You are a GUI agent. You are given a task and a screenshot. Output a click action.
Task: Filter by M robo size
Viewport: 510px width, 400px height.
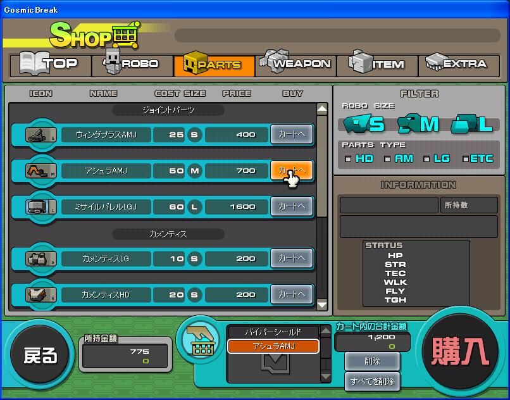pyautogui.click(x=419, y=124)
